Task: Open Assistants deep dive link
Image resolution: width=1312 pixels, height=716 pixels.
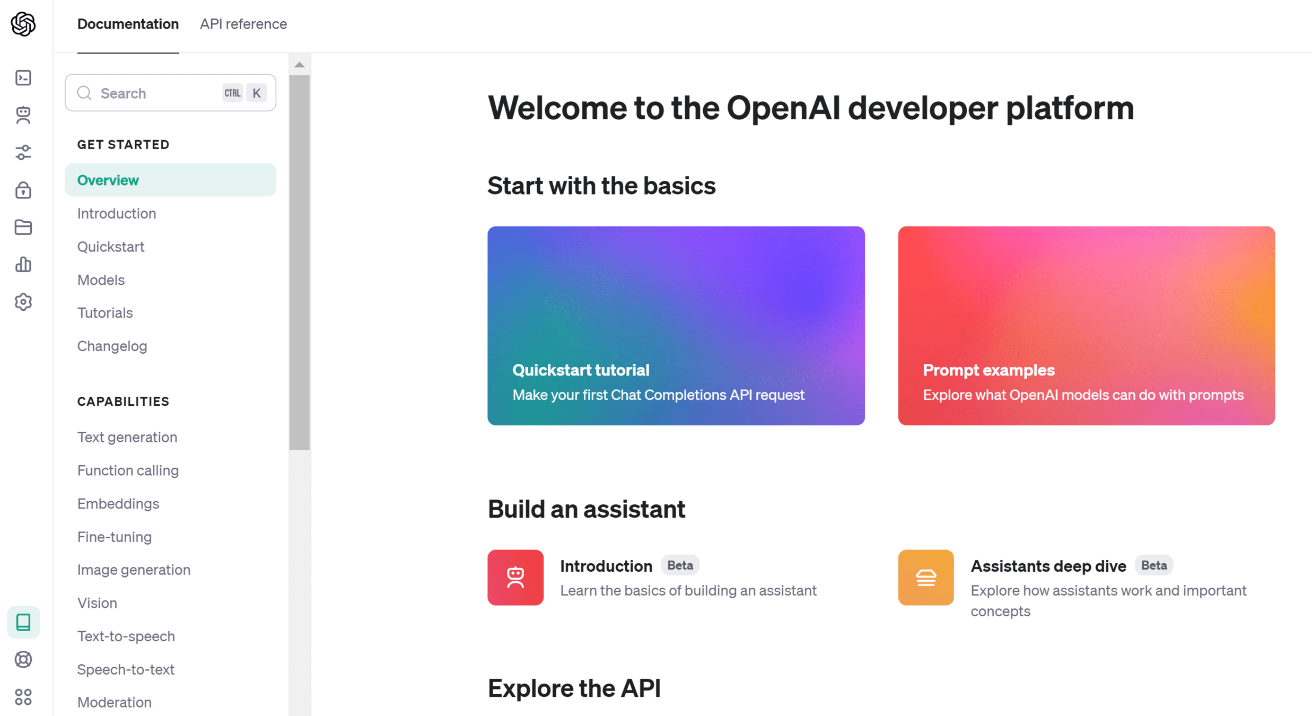Action: pyautogui.click(x=1048, y=566)
